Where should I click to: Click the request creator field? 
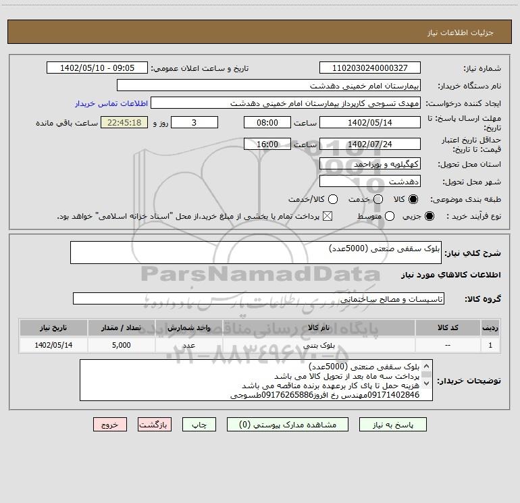[x=286, y=103]
